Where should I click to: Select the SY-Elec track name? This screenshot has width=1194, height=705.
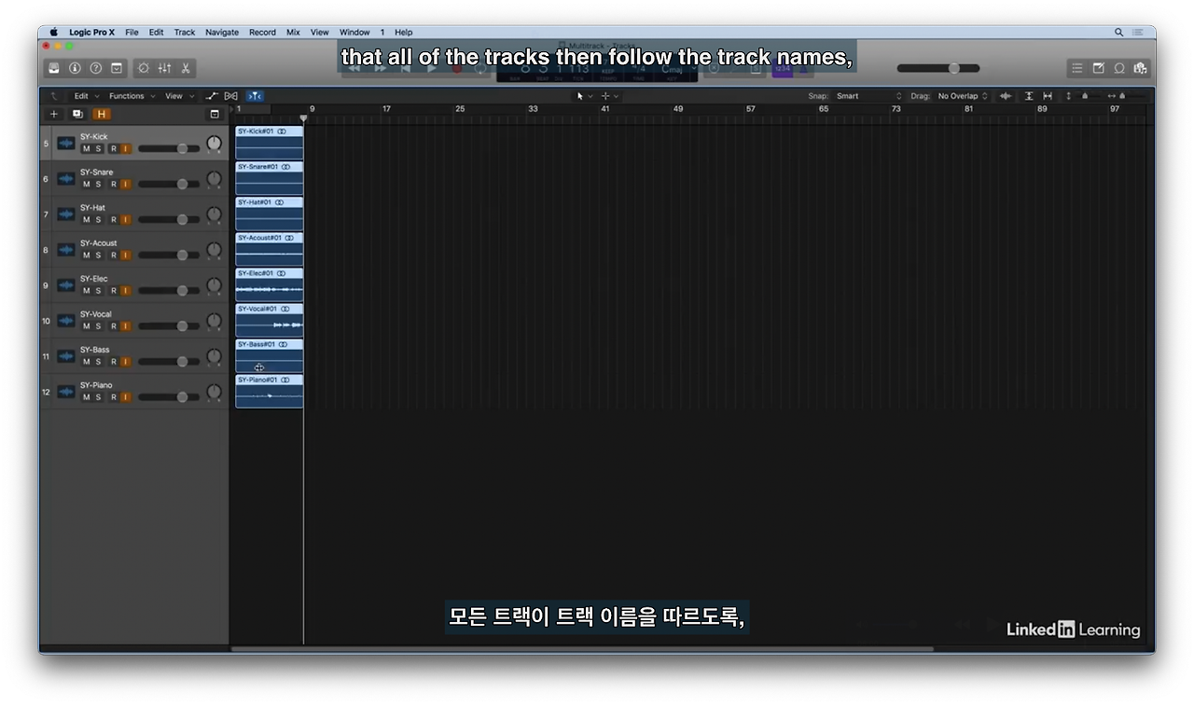coord(93,279)
